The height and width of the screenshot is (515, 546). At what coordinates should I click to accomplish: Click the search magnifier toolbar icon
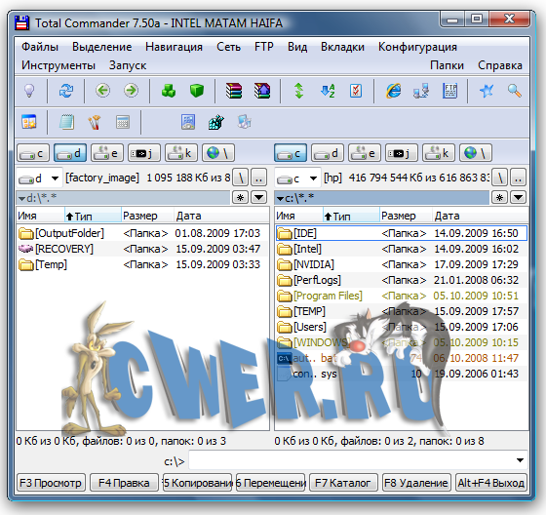tap(514, 91)
